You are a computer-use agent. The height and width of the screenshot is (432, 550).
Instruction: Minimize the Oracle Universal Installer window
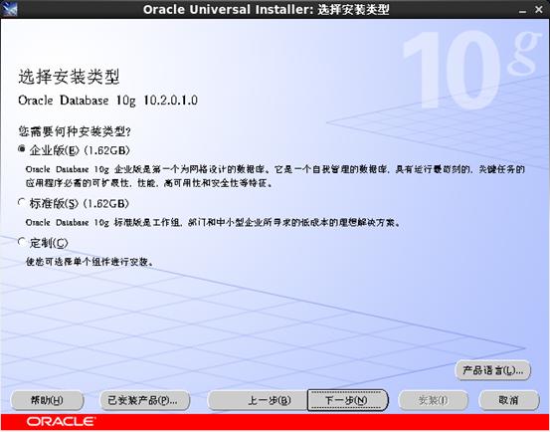click(522, 10)
